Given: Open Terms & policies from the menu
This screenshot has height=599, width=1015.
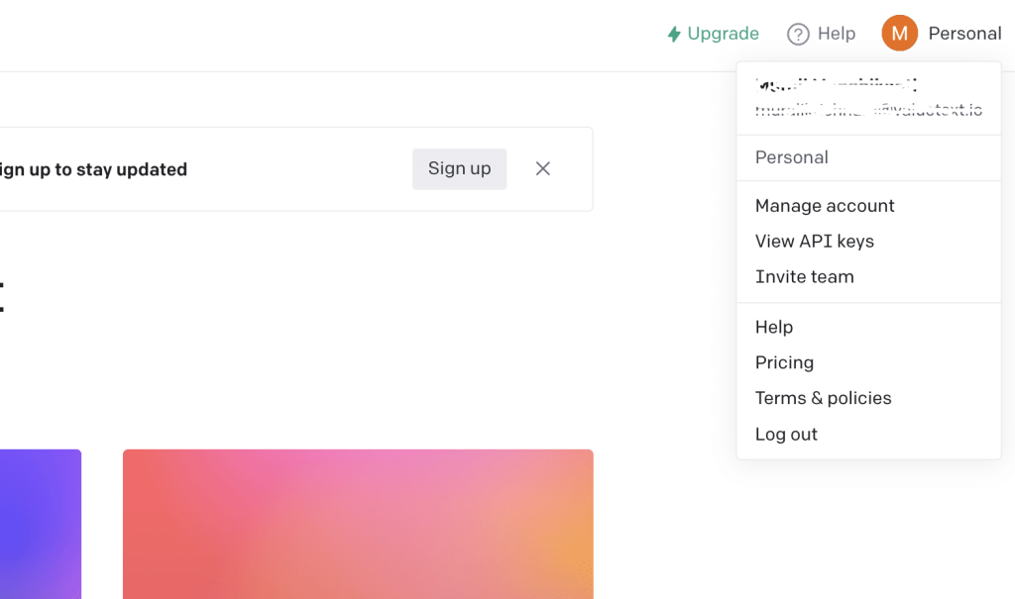Looking at the screenshot, I should pos(823,398).
